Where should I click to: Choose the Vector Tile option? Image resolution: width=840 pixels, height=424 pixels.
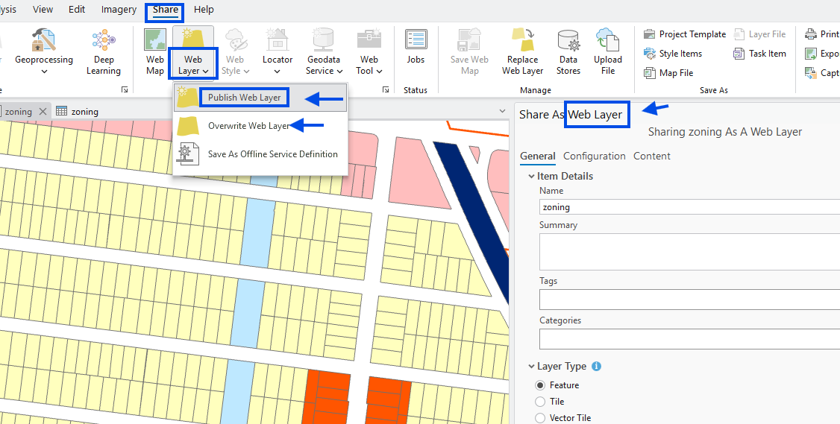541,418
